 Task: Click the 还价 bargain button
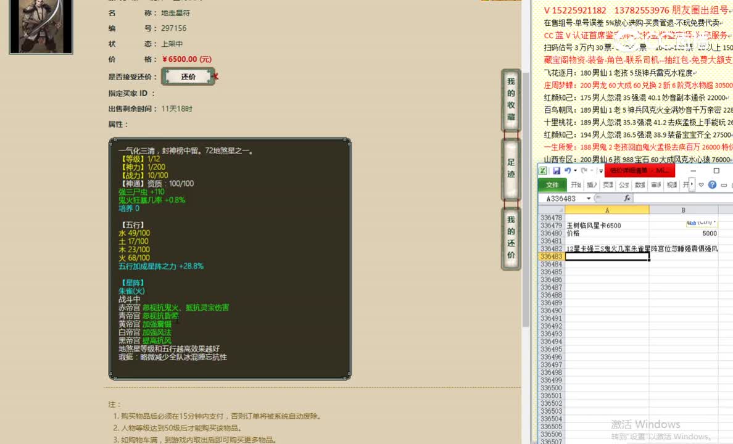point(188,76)
